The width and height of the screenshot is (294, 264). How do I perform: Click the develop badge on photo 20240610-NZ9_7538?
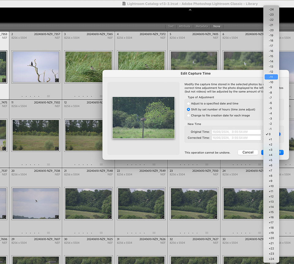(57, 217)
